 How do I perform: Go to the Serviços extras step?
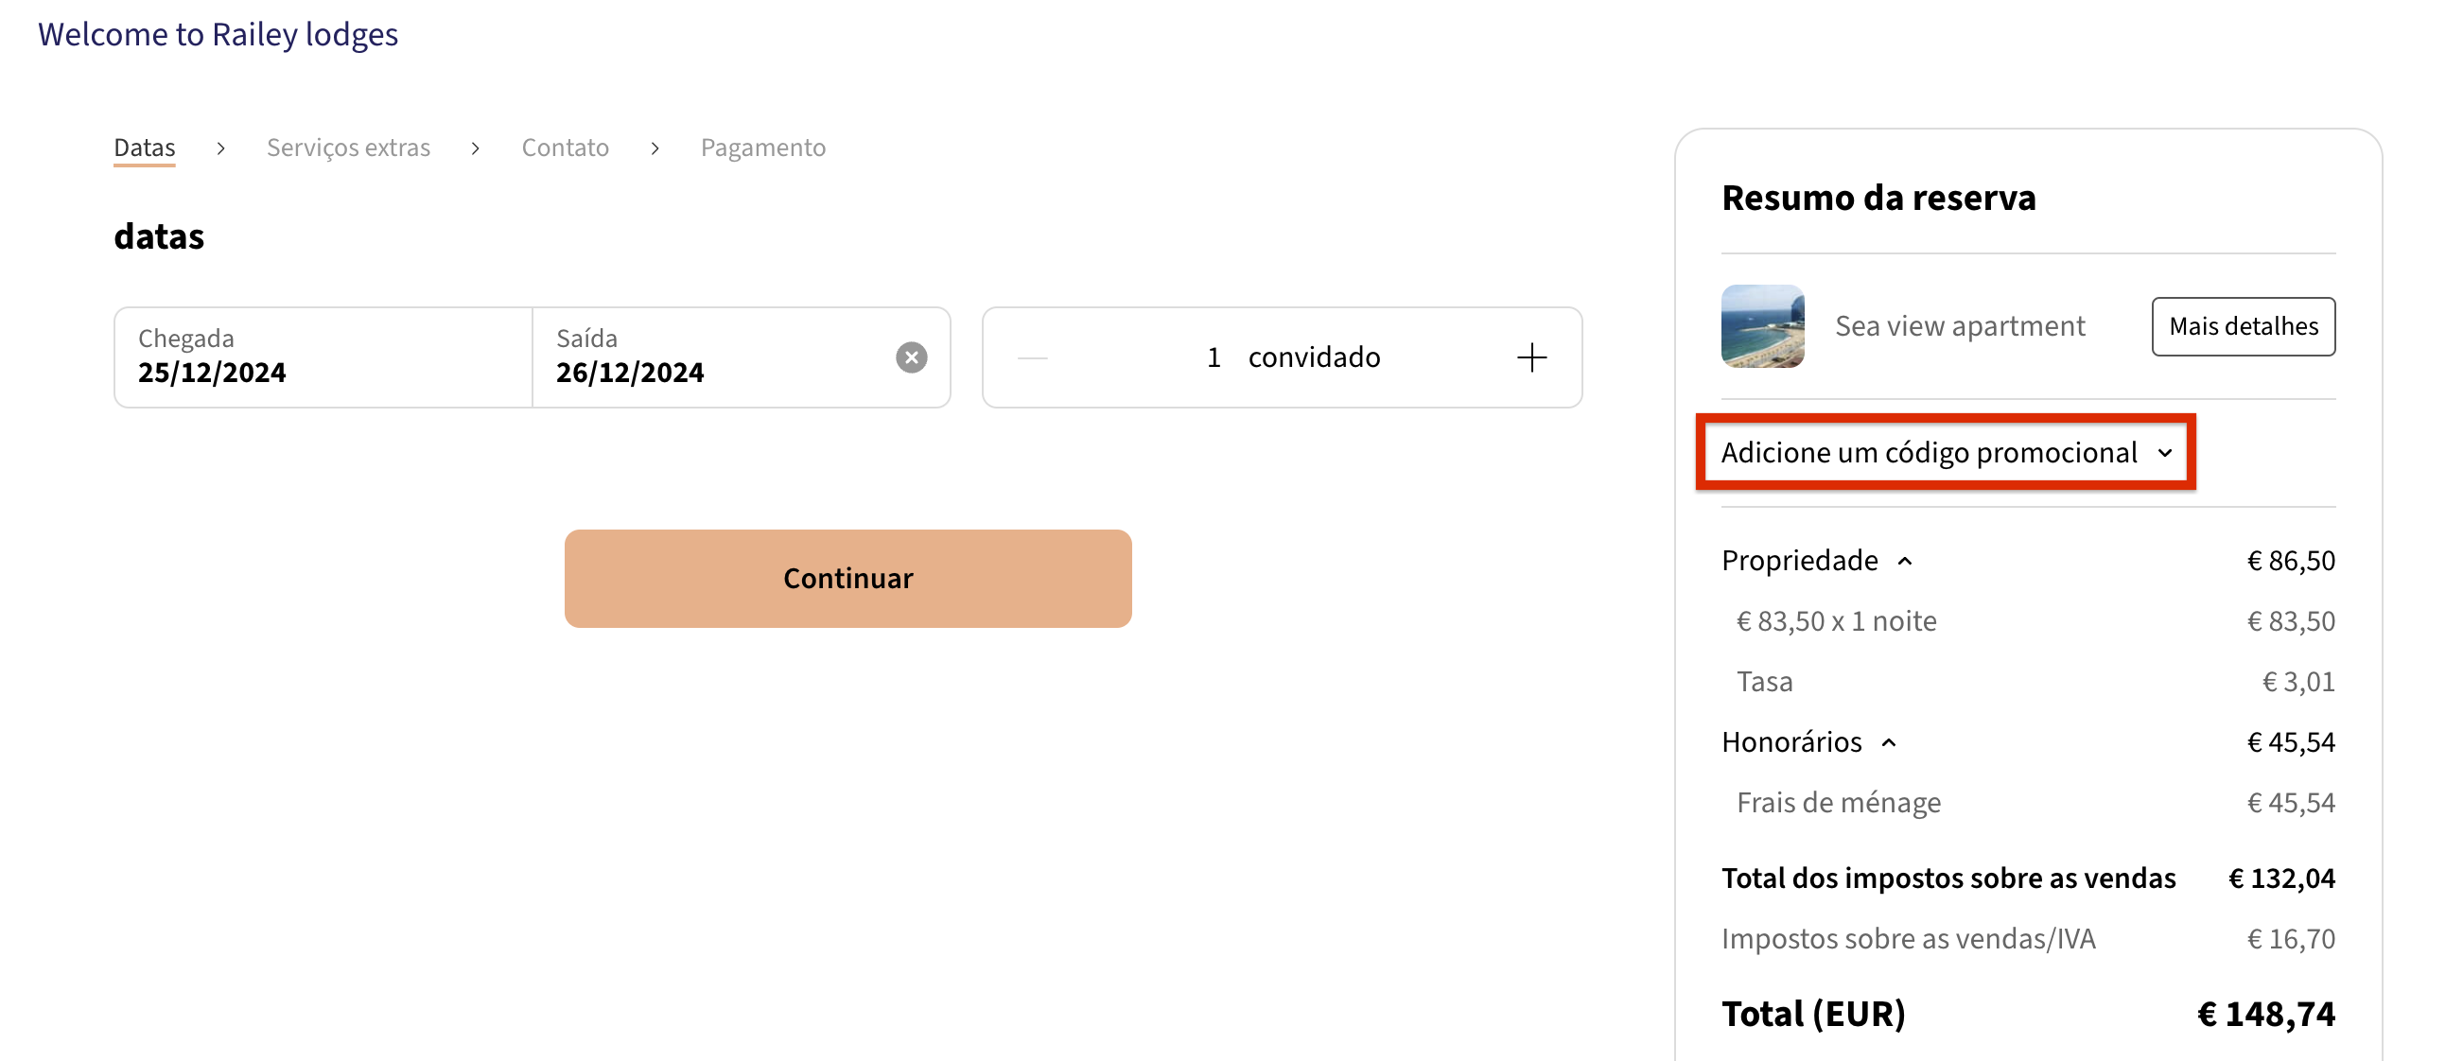(x=348, y=148)
